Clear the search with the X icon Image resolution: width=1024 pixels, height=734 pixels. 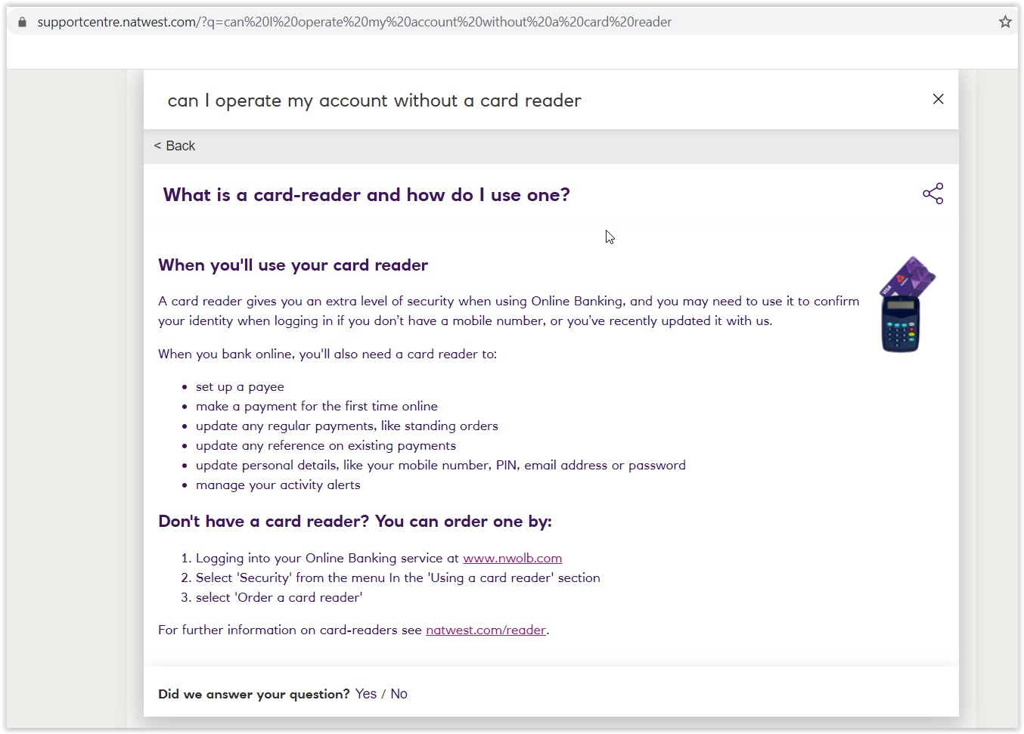[938, 99]
